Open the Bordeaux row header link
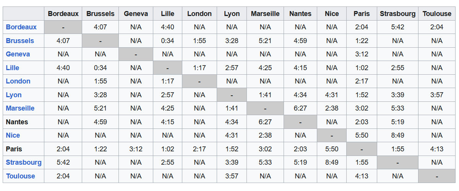Viewport: 459px width, 191px height. pos(21,27)
